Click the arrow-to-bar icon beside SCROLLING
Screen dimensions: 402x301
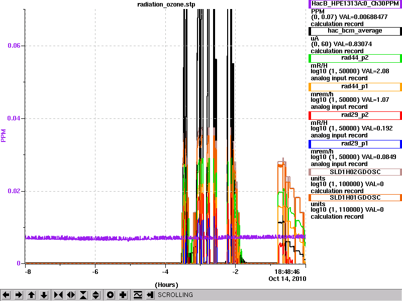pyautogui.click(x=150, y=295)
